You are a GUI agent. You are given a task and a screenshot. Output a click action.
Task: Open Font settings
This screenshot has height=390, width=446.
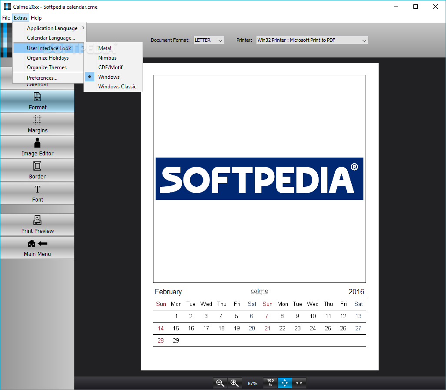click(x=37, y=193)
